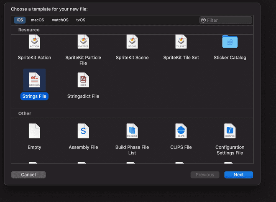Image resolution: width=276 pixels, height=202 pixels.
Task: Show the tvOS templates tab
Action: click(x=80, y=20)
